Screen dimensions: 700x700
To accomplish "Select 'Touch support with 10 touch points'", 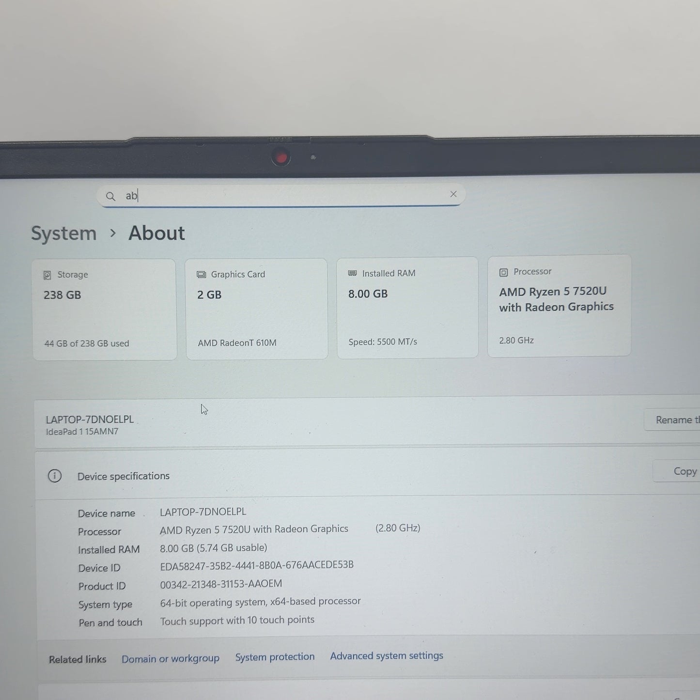I will click(x=237, y=621).
